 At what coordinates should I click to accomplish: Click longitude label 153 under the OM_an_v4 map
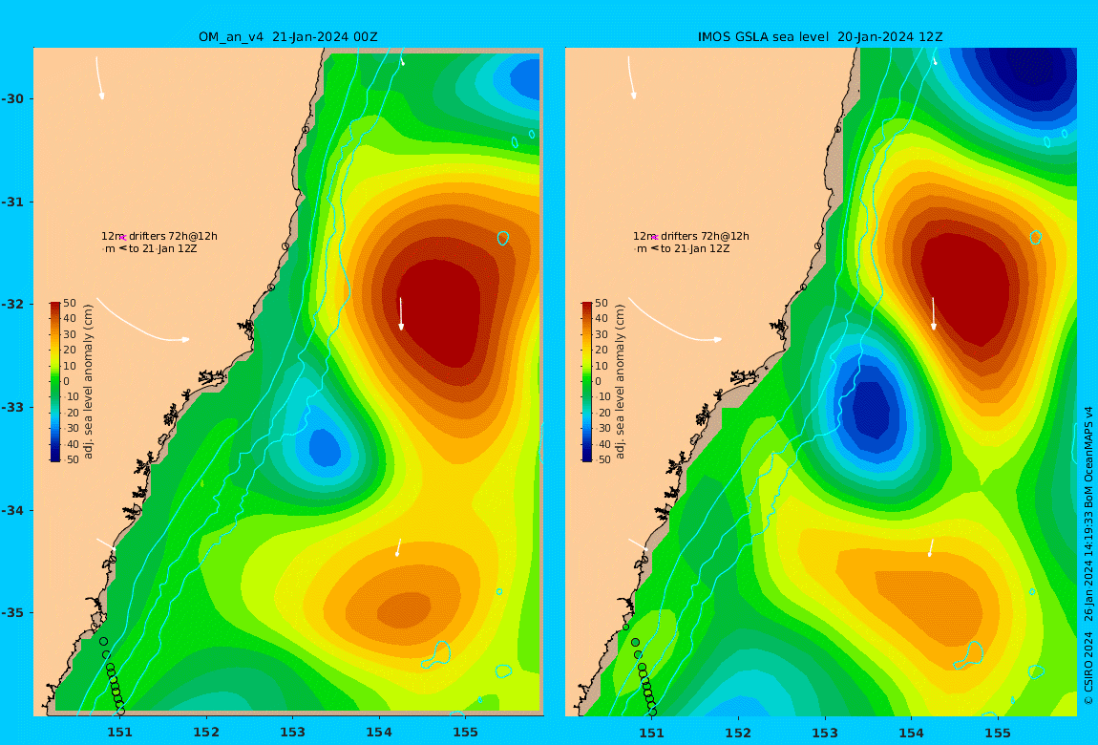(293, 733)
